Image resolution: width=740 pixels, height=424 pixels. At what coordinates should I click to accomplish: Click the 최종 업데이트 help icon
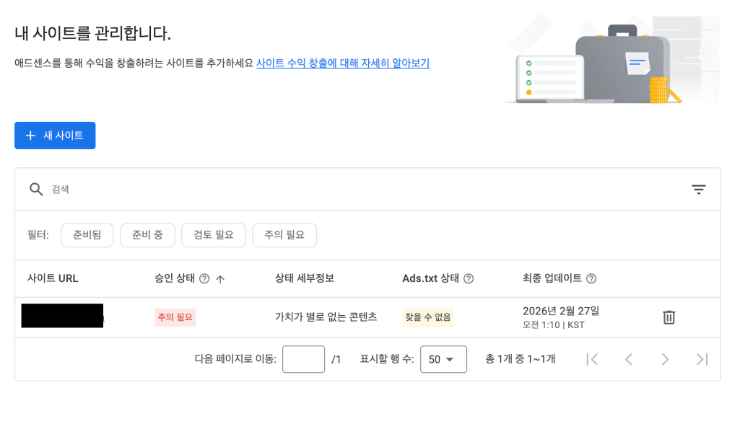tap(591, 279)
